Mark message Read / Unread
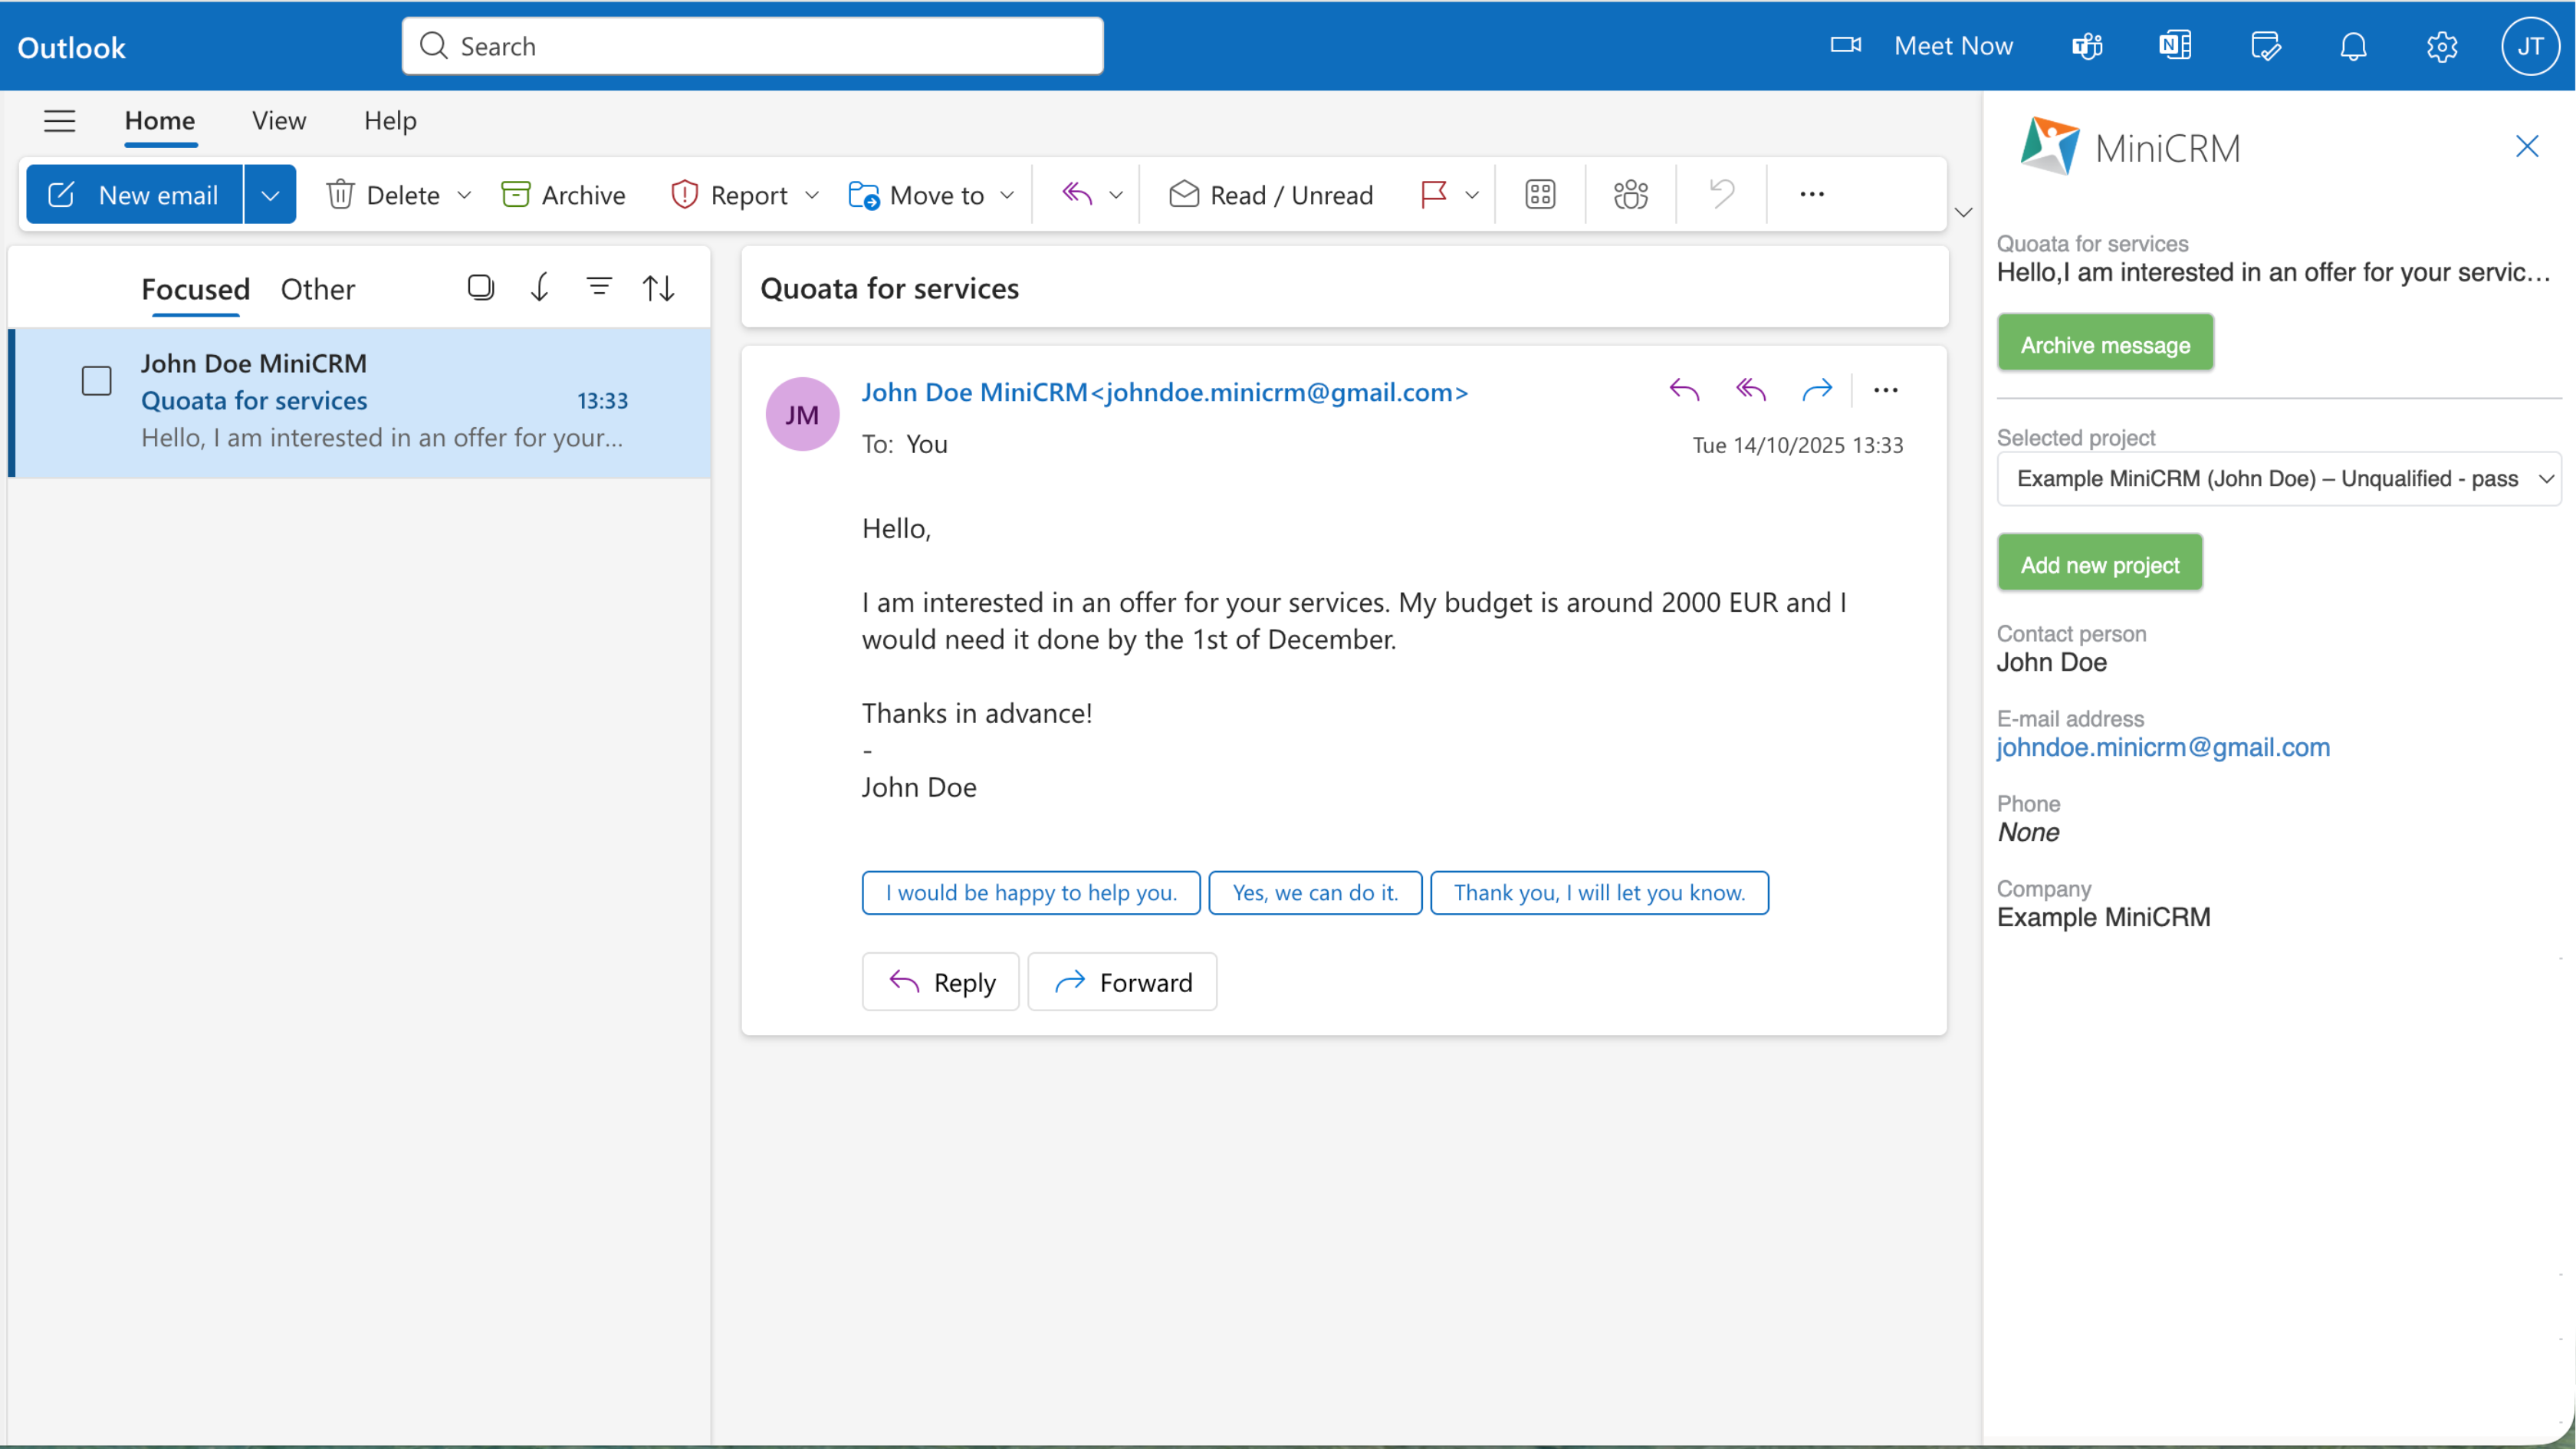Screen dimensions: 2576x1449 click(1270, 194)
